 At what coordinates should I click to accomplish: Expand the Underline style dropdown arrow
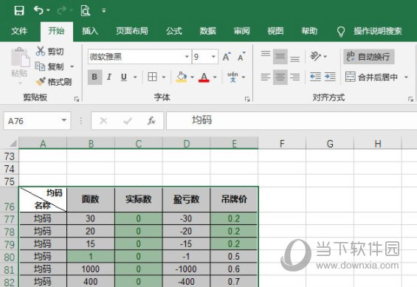135,77
